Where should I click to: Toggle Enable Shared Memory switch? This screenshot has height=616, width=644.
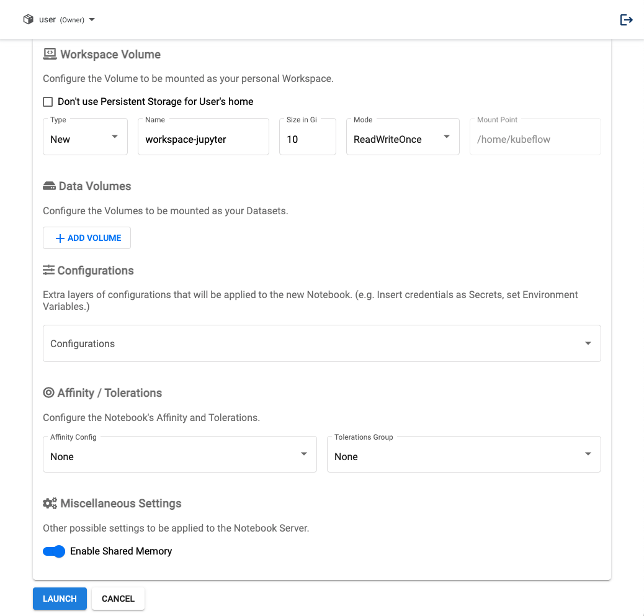54,551
